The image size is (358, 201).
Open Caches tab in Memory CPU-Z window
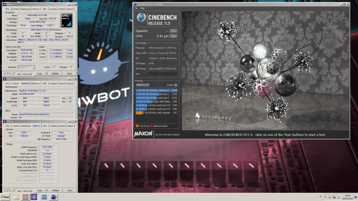click(16, 126)
